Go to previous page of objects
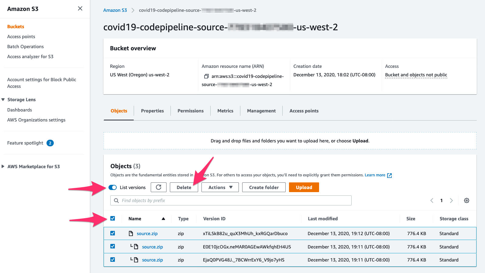The image size is (485, 273). [432, 201]
